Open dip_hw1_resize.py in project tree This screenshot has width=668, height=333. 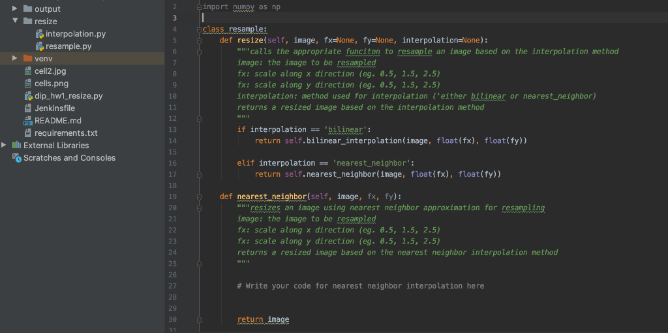click(68, 95)
